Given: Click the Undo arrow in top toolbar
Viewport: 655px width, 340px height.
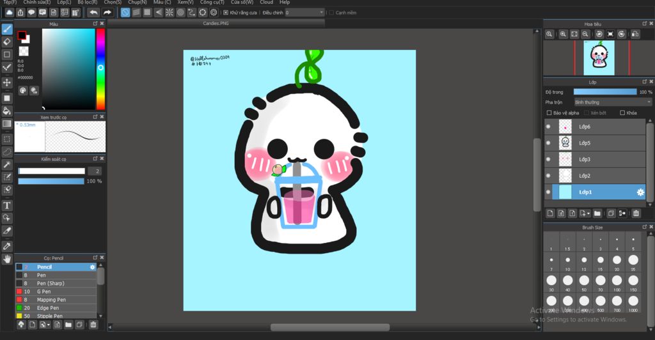Looking at the screenshot, I should 93,13.
